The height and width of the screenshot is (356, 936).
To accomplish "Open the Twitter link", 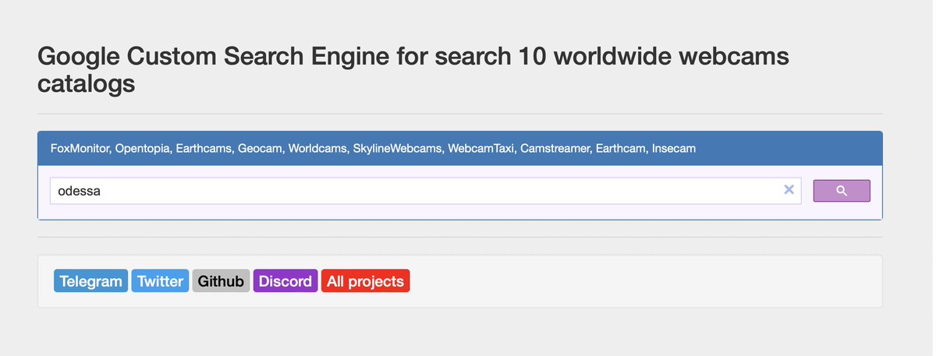I will [x=160, y=281].
